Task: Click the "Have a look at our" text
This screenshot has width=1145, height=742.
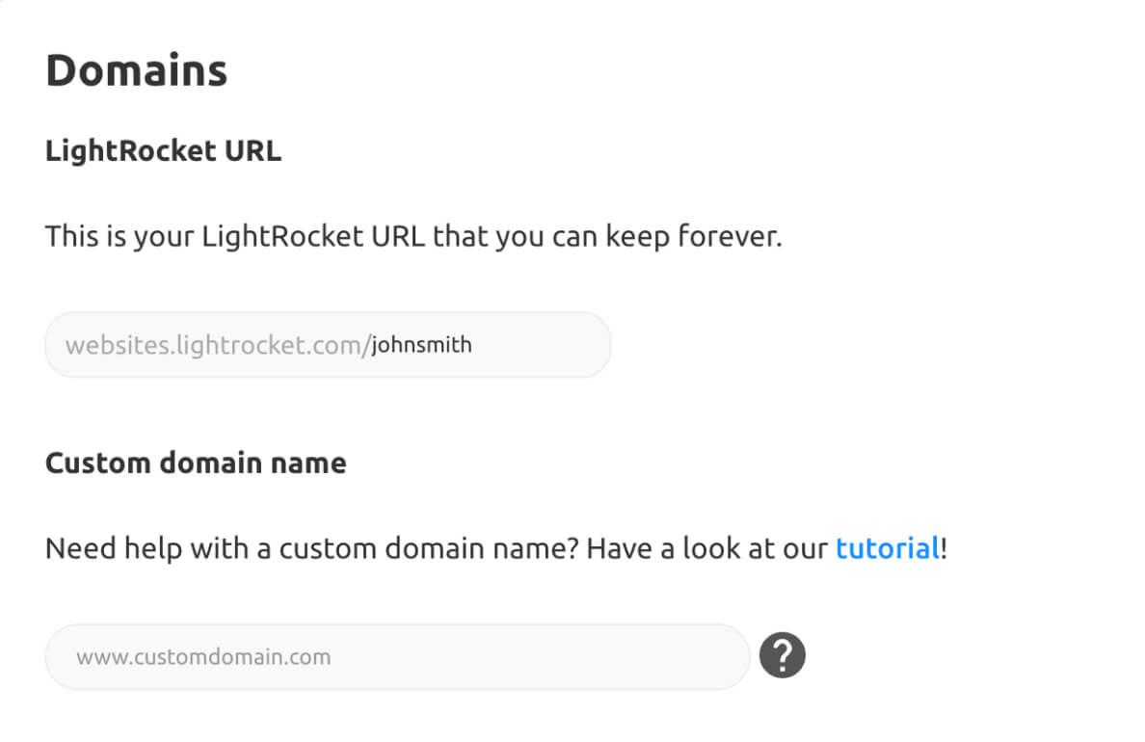Action: (x=707, y=548)
